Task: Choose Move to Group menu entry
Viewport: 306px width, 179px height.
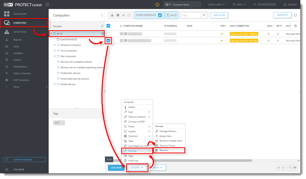Action: click(168, 145)
